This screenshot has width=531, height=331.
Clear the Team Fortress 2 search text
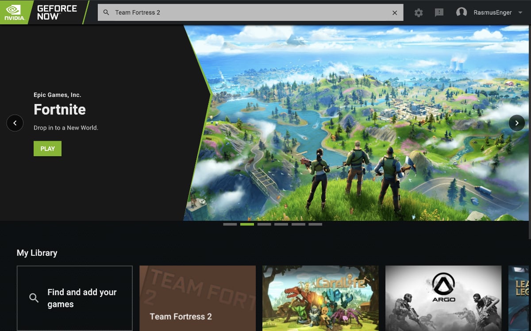pyautogui.click(x=395, y=12)
